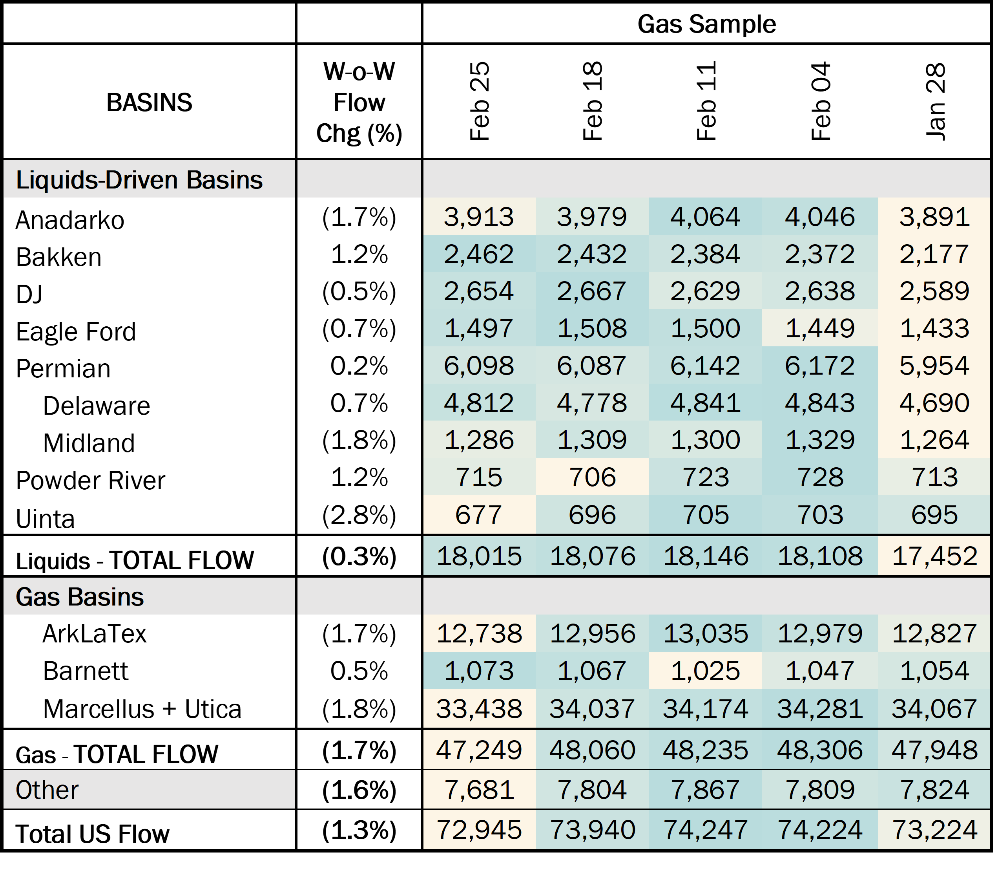The image size is (998, 869).
Task: Click Total US Flow Feb 11 value 74,247
Action: pos(706,830)
